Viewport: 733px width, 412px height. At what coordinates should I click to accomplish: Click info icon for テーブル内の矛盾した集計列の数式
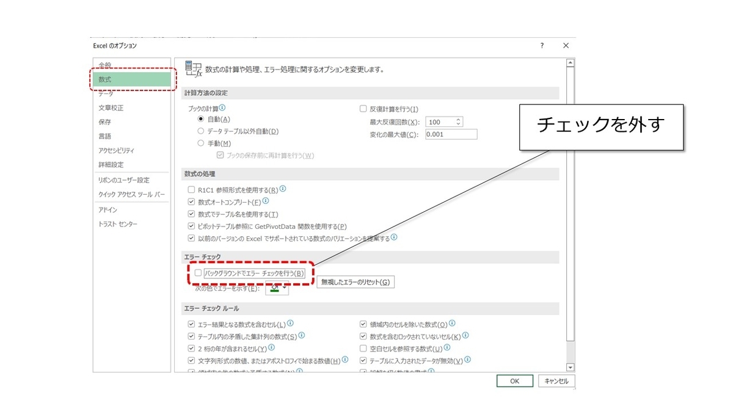click(x=302, y=335)
